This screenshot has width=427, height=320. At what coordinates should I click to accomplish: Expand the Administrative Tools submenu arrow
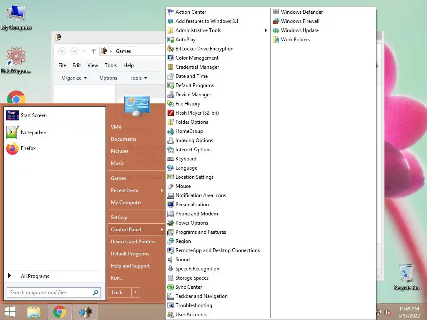266,30
